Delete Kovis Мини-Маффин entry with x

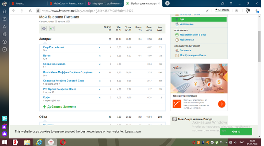click(100, 73)
